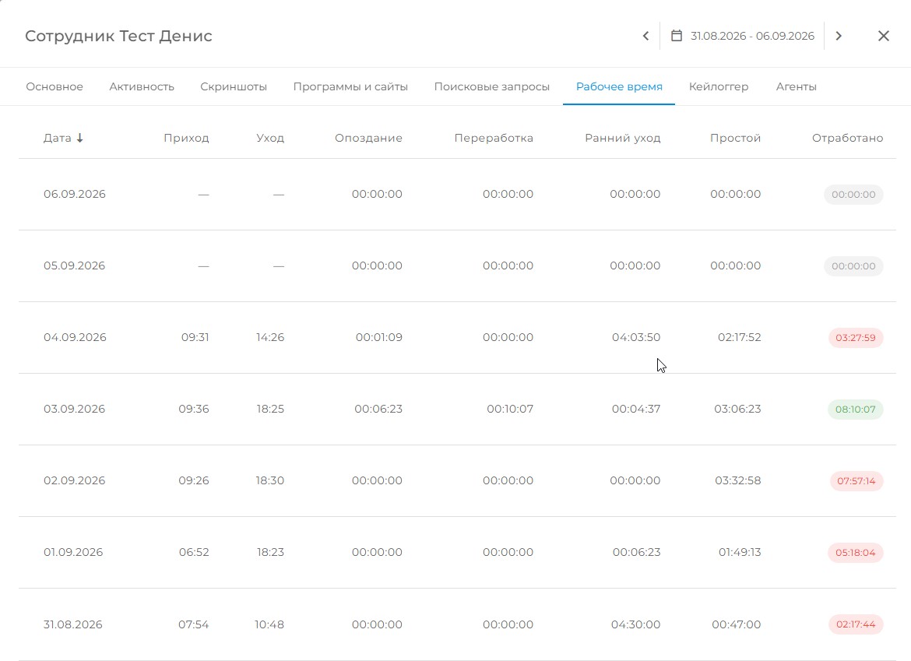Click the 00:01:09 lateness value

pos(379,337)
